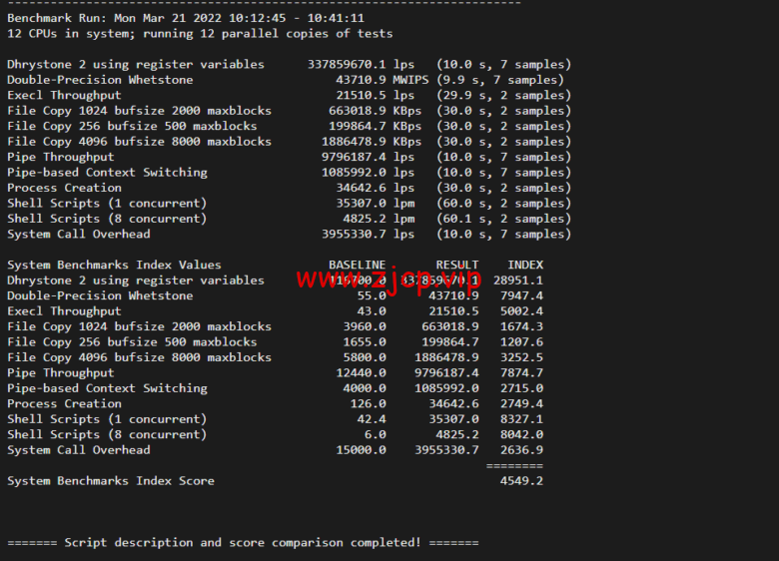The width and height of the screenshot is (779, 561).
Task: Click baseline value 12440.0
Action: pos(362,372)
